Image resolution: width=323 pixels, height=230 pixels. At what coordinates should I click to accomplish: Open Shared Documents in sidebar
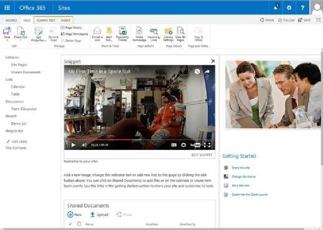coord(26,72)
